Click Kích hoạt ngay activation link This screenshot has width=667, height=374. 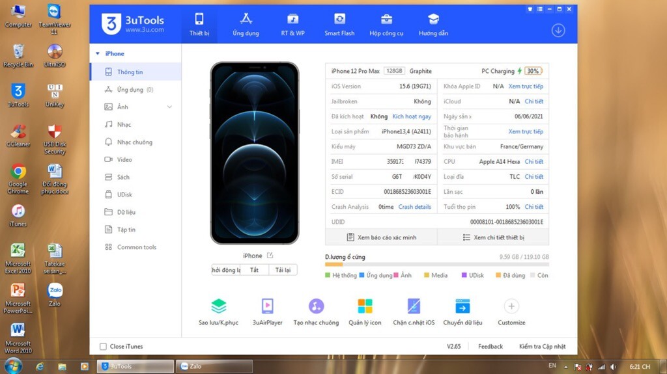pyautogui.click(x=412, y=116)
